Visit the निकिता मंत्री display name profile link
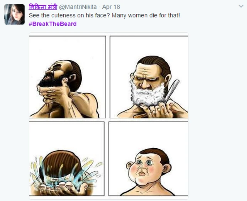 pos(43,7)
